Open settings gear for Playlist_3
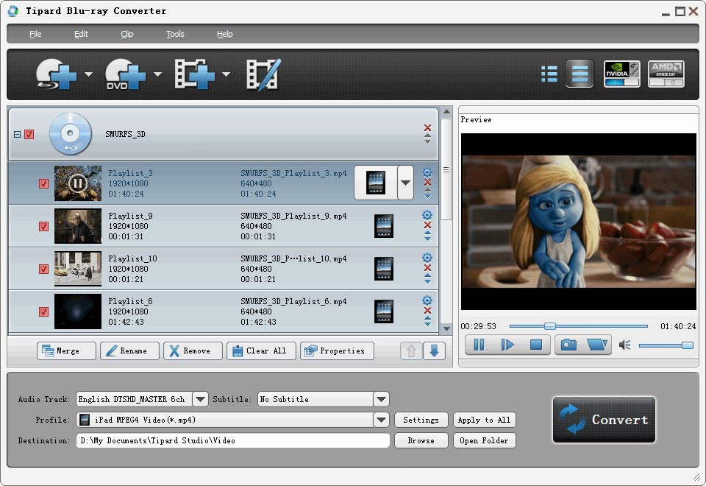Screen dimensions: 706x486 [427, 172]
